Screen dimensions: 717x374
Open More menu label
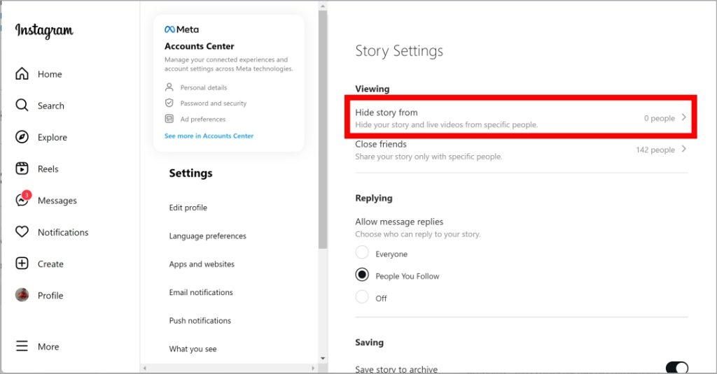pos(48,347)
